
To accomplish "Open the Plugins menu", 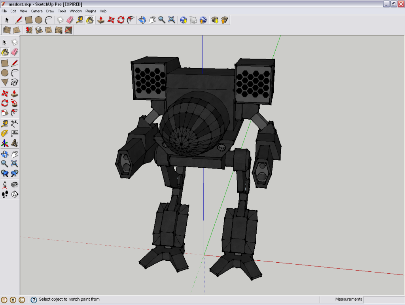I will [91, 11].
